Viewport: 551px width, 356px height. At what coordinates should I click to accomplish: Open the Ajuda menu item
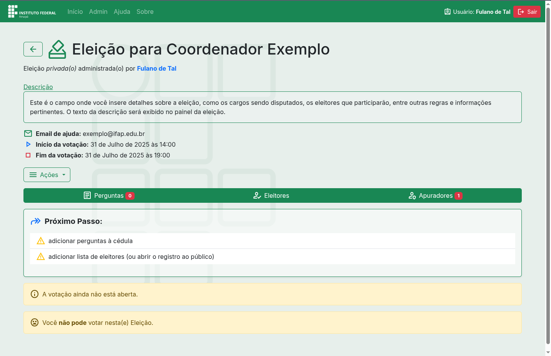tap(122, 12)
